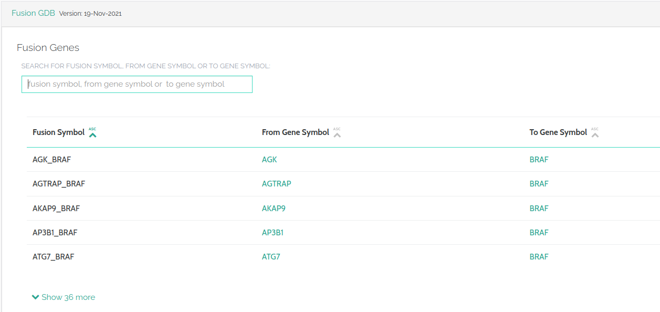Open the Fusion GDB home link

[x=33, y=13]
